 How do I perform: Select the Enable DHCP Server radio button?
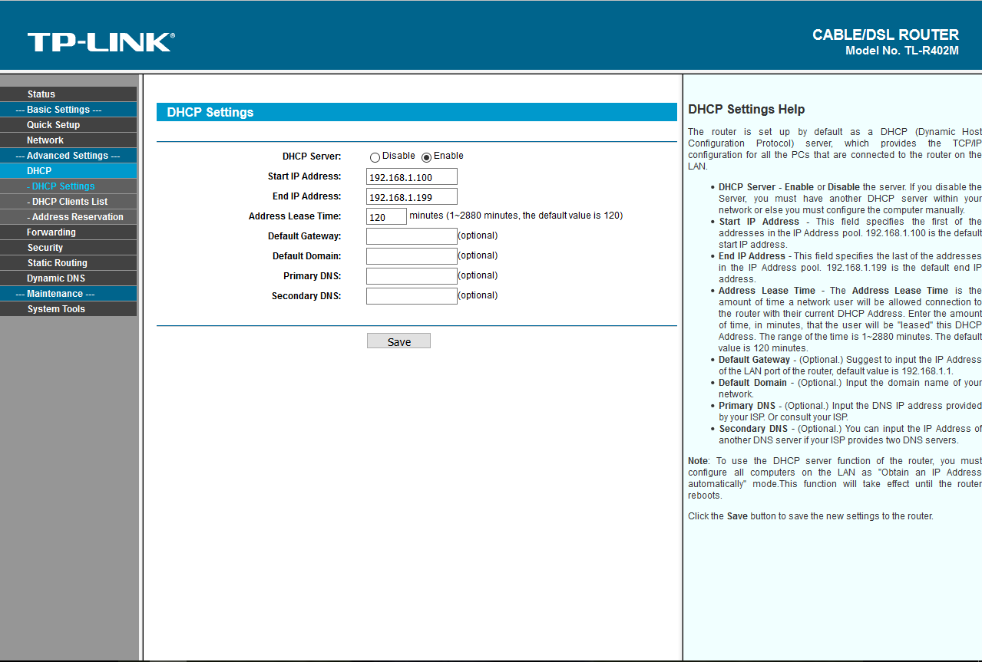pos(426,157)
